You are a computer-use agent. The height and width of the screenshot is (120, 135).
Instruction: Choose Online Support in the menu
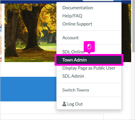(x=77, y=24)
